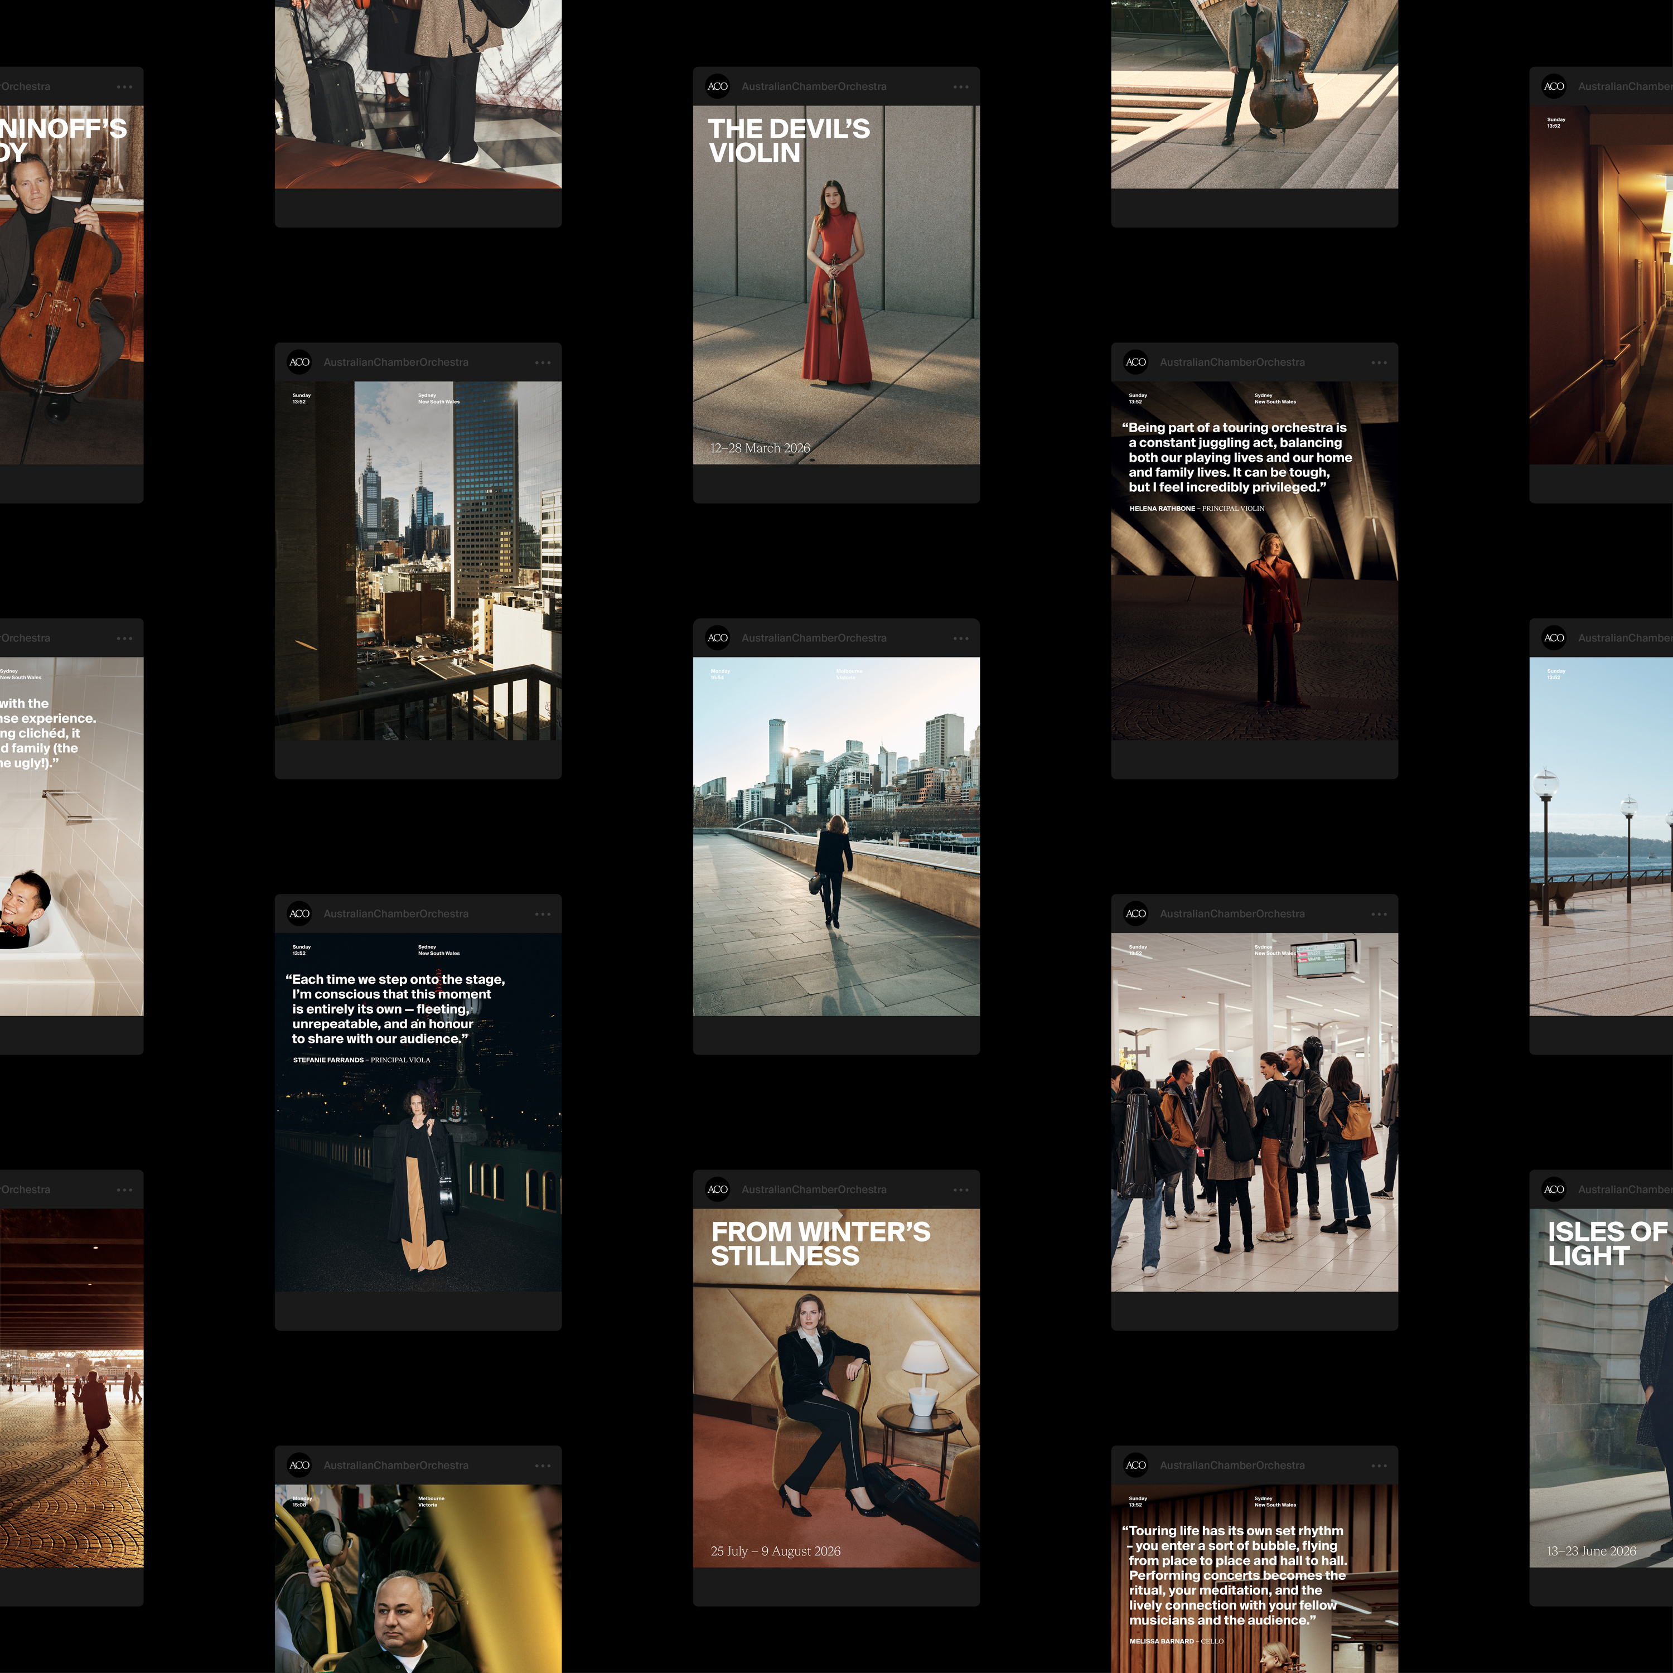Open three-dot menu above Rachmaninoff cellist post
The height and width of the screenshot is (1673, 1673).
point(124,86)
